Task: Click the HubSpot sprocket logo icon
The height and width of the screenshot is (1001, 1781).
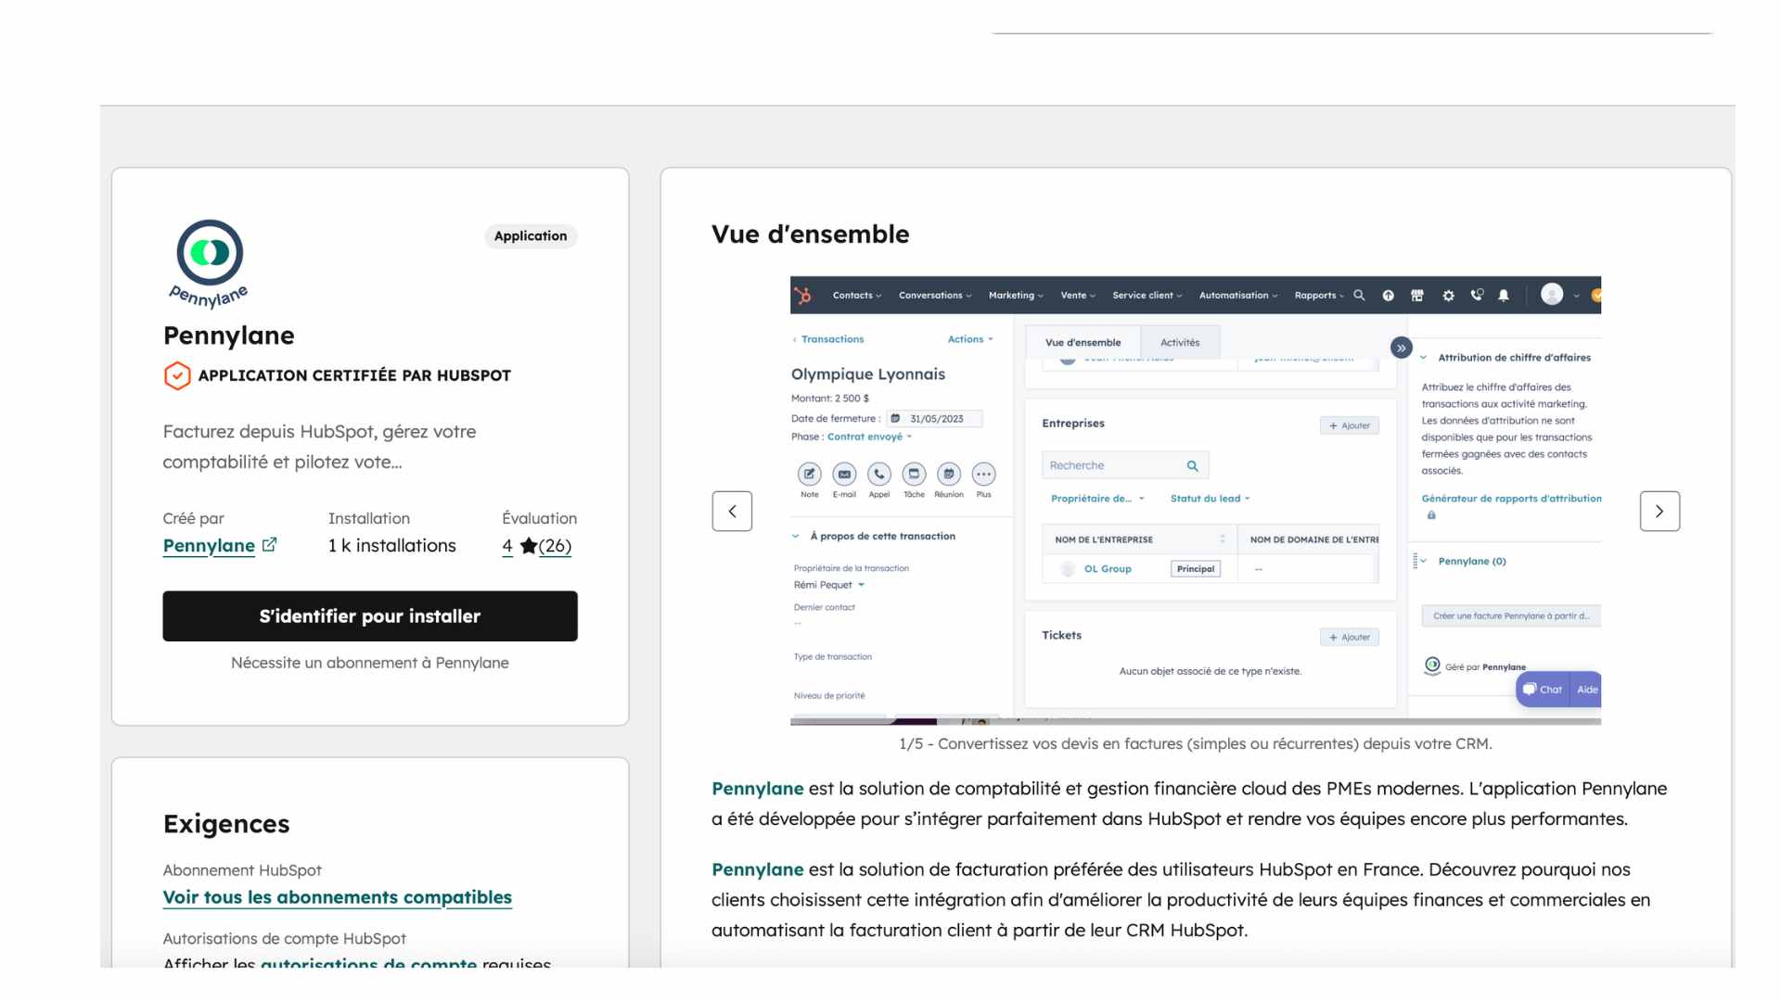Action: tap(803, 296)
